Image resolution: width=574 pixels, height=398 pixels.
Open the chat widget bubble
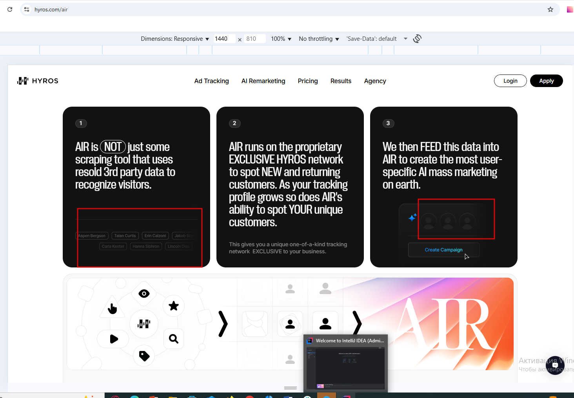click(555, 365)
